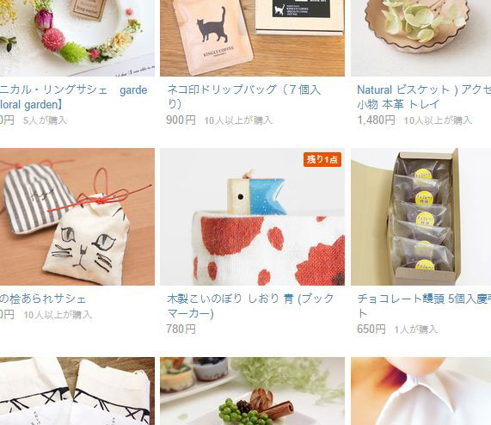The image size is (491, 425).
Task: Open the leather biscuit tray product photo
Action: 420,38
